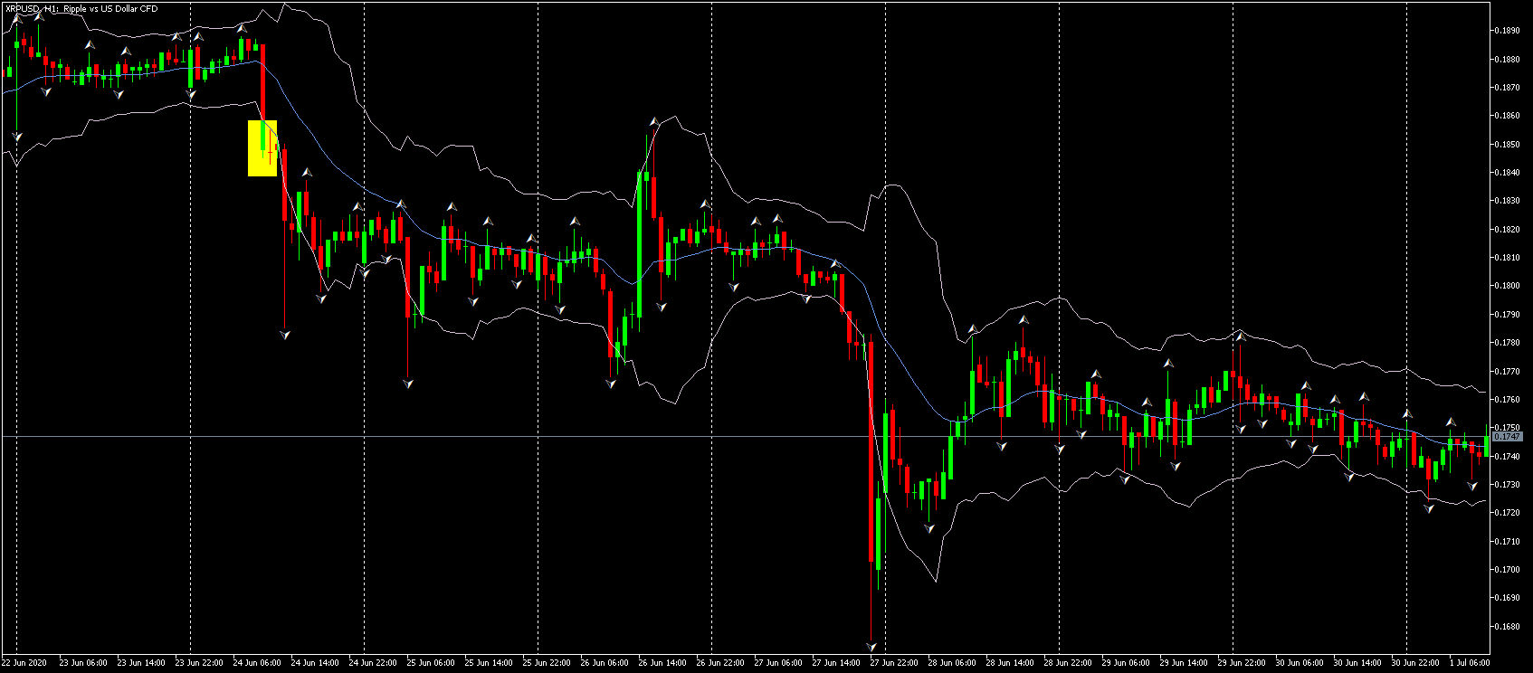The width and height of the screenshot is (1533, 673).
Task: Click the current price label 0.1747 on the price axis
Action: (x=1506, y=437)
